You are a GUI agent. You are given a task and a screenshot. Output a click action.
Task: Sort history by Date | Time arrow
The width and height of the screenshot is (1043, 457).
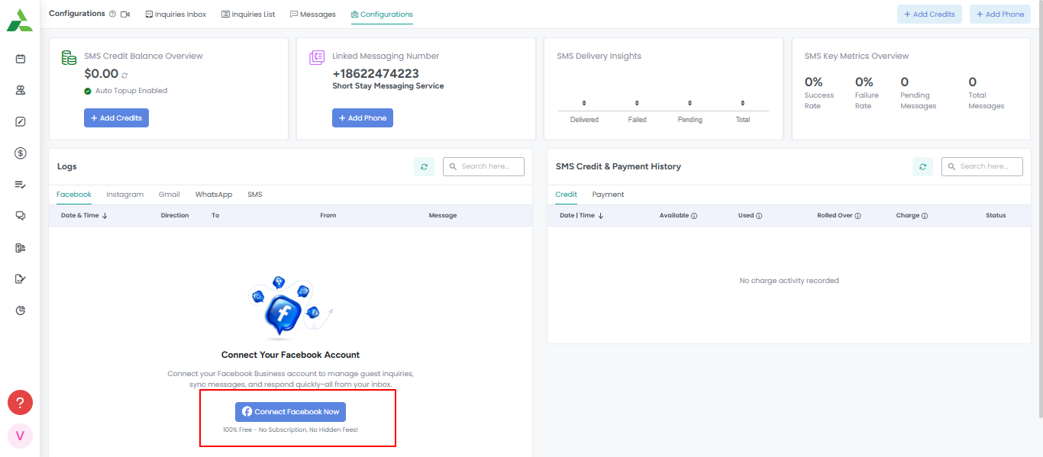click(x=601, y=216)
